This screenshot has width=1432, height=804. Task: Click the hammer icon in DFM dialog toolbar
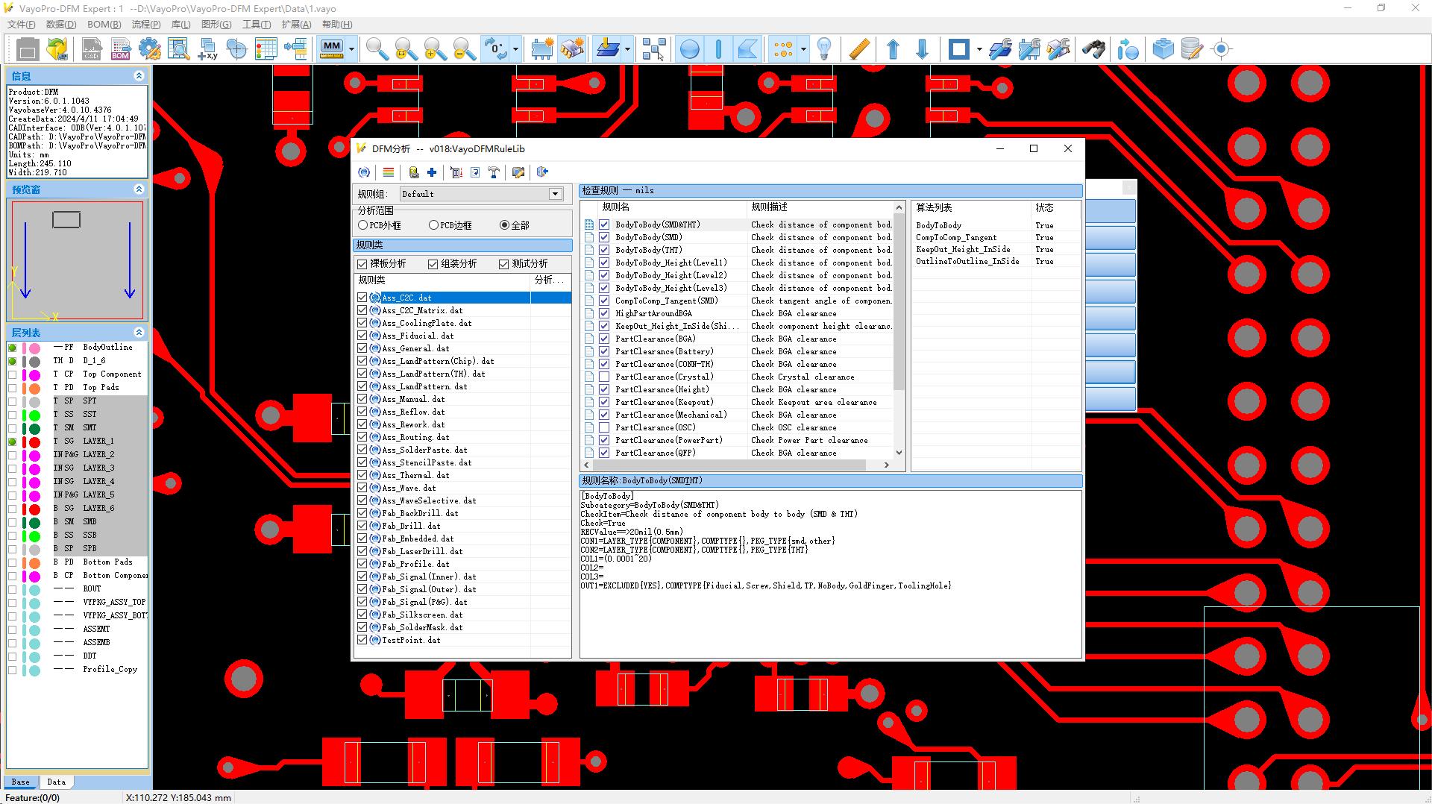pos(494,172)
